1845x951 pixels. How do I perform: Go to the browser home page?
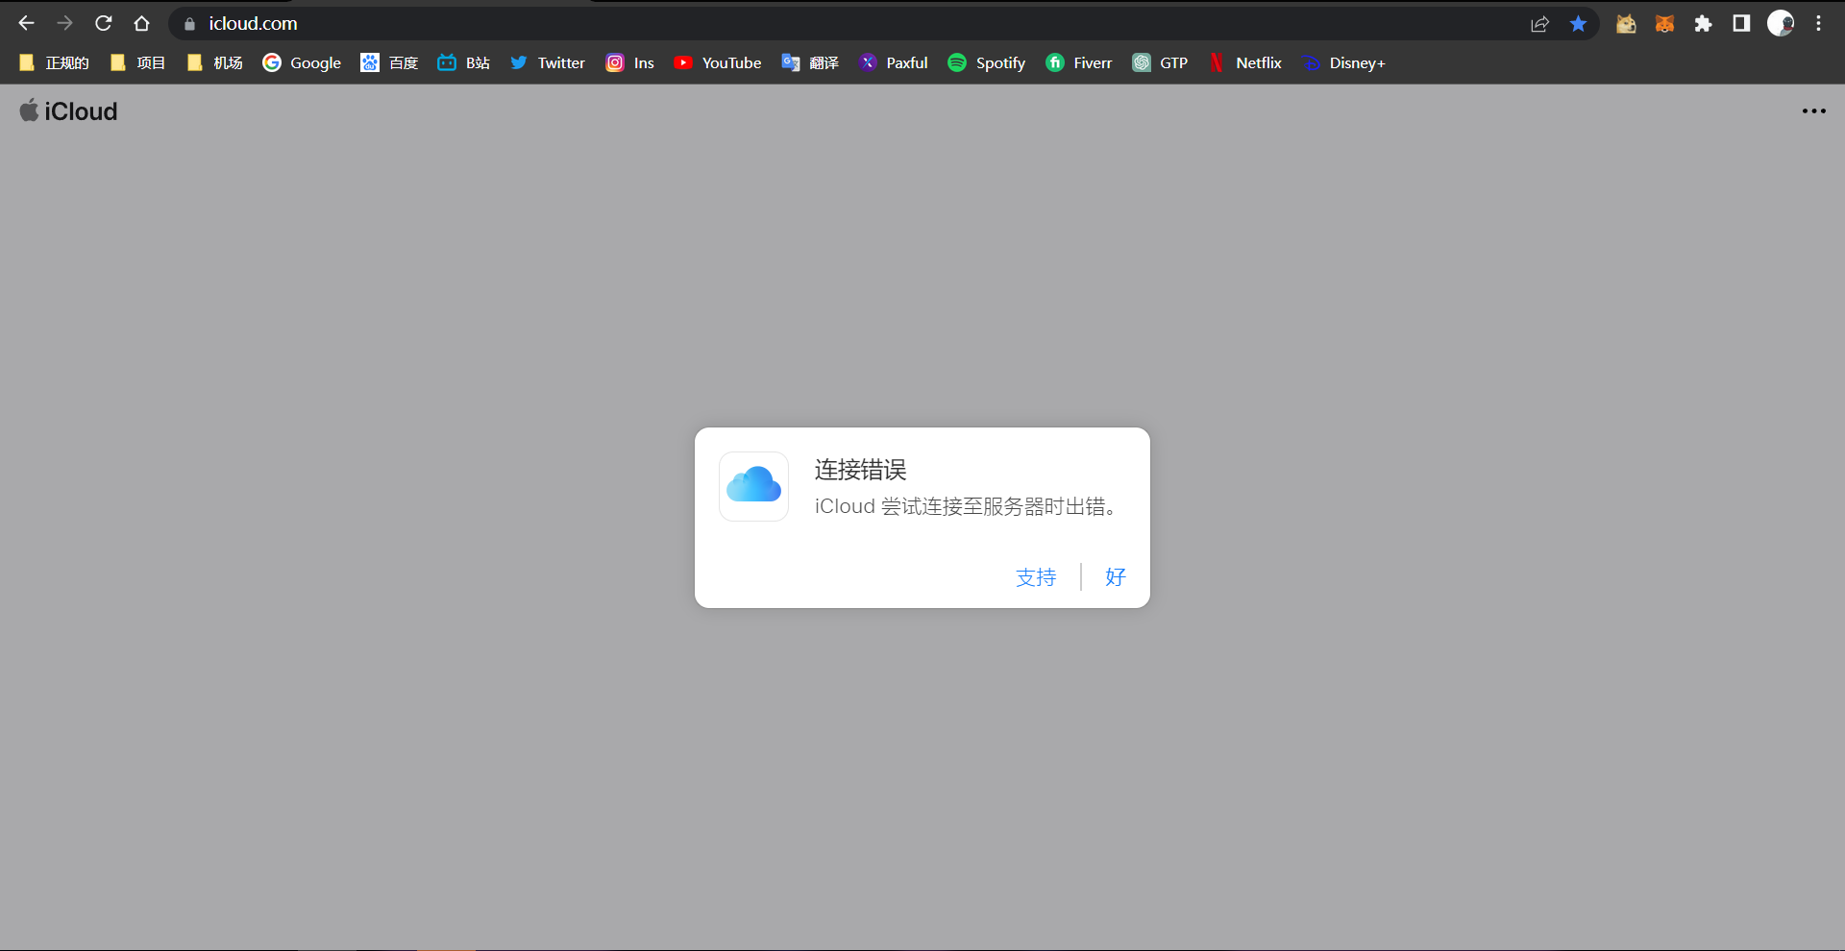[141, 23]
